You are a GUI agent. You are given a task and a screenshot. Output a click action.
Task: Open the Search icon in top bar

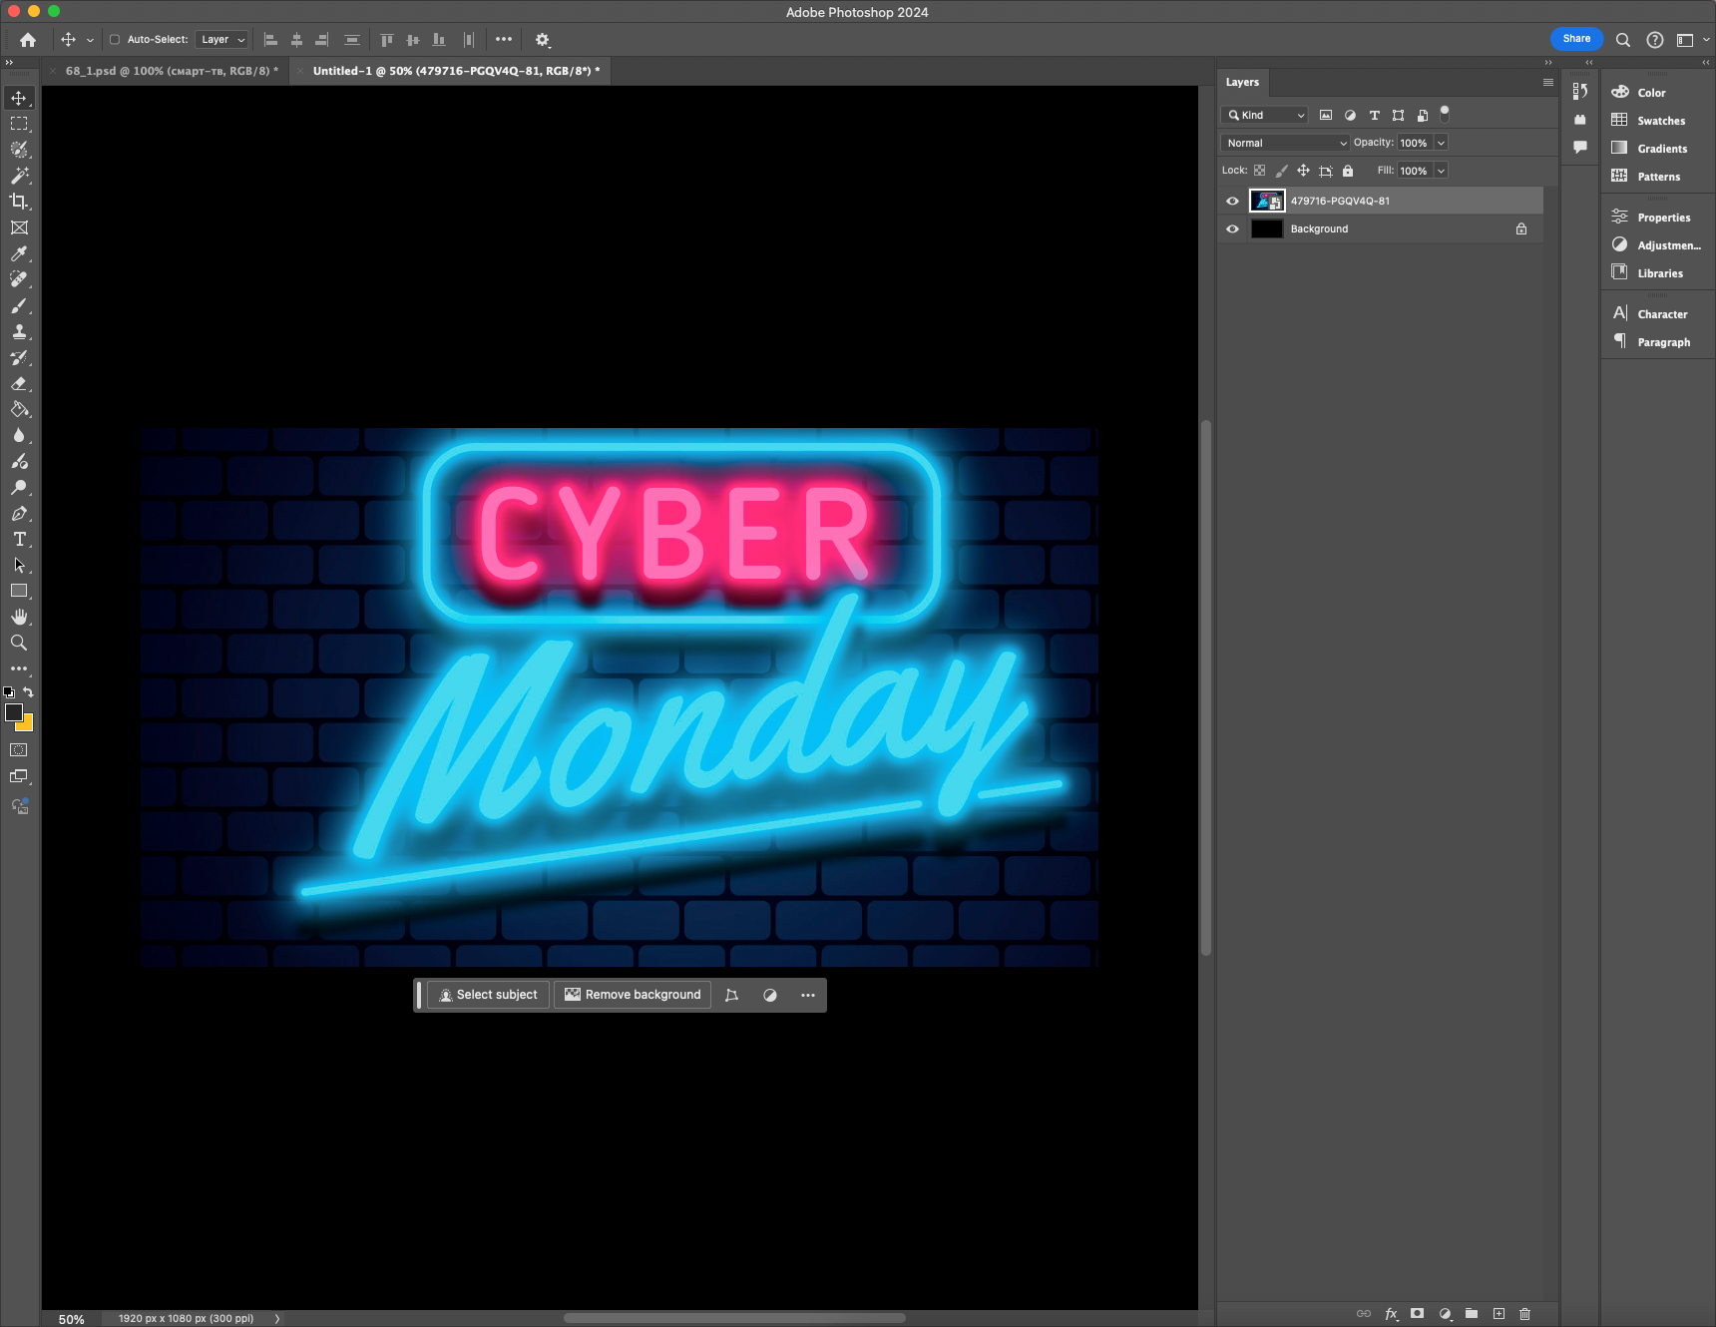(x=1623, y=40)
